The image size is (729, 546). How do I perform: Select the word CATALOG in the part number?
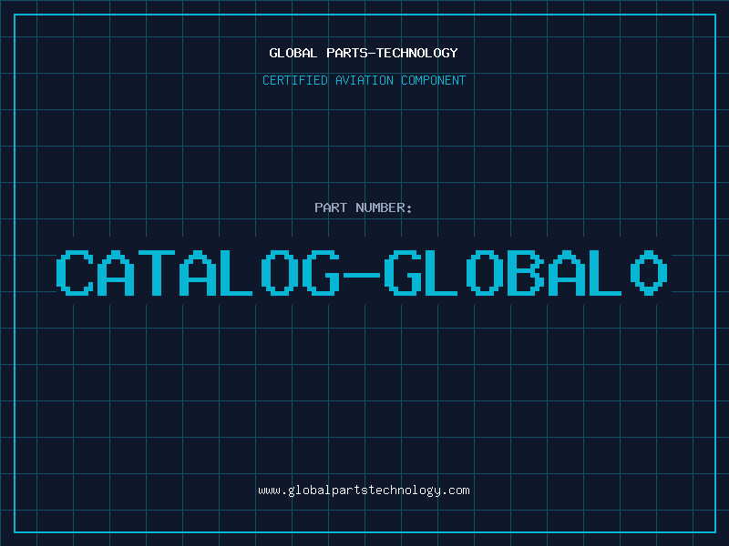tap(200, 273)
